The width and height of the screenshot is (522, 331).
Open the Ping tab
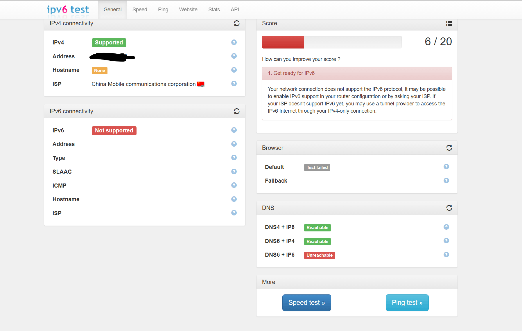point(163,10)
